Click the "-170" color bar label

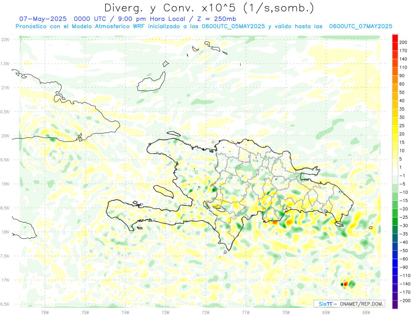pyautogui.click(x=404, y=292)
